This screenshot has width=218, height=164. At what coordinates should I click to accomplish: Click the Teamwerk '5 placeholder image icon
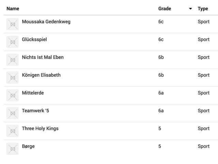pos(13,113)
